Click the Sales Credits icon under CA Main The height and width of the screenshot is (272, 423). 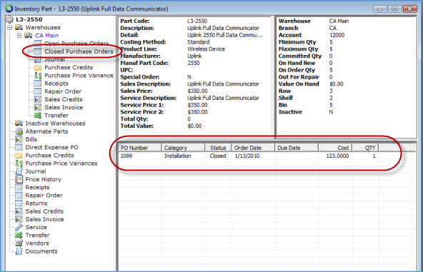[x=37, y=99]
